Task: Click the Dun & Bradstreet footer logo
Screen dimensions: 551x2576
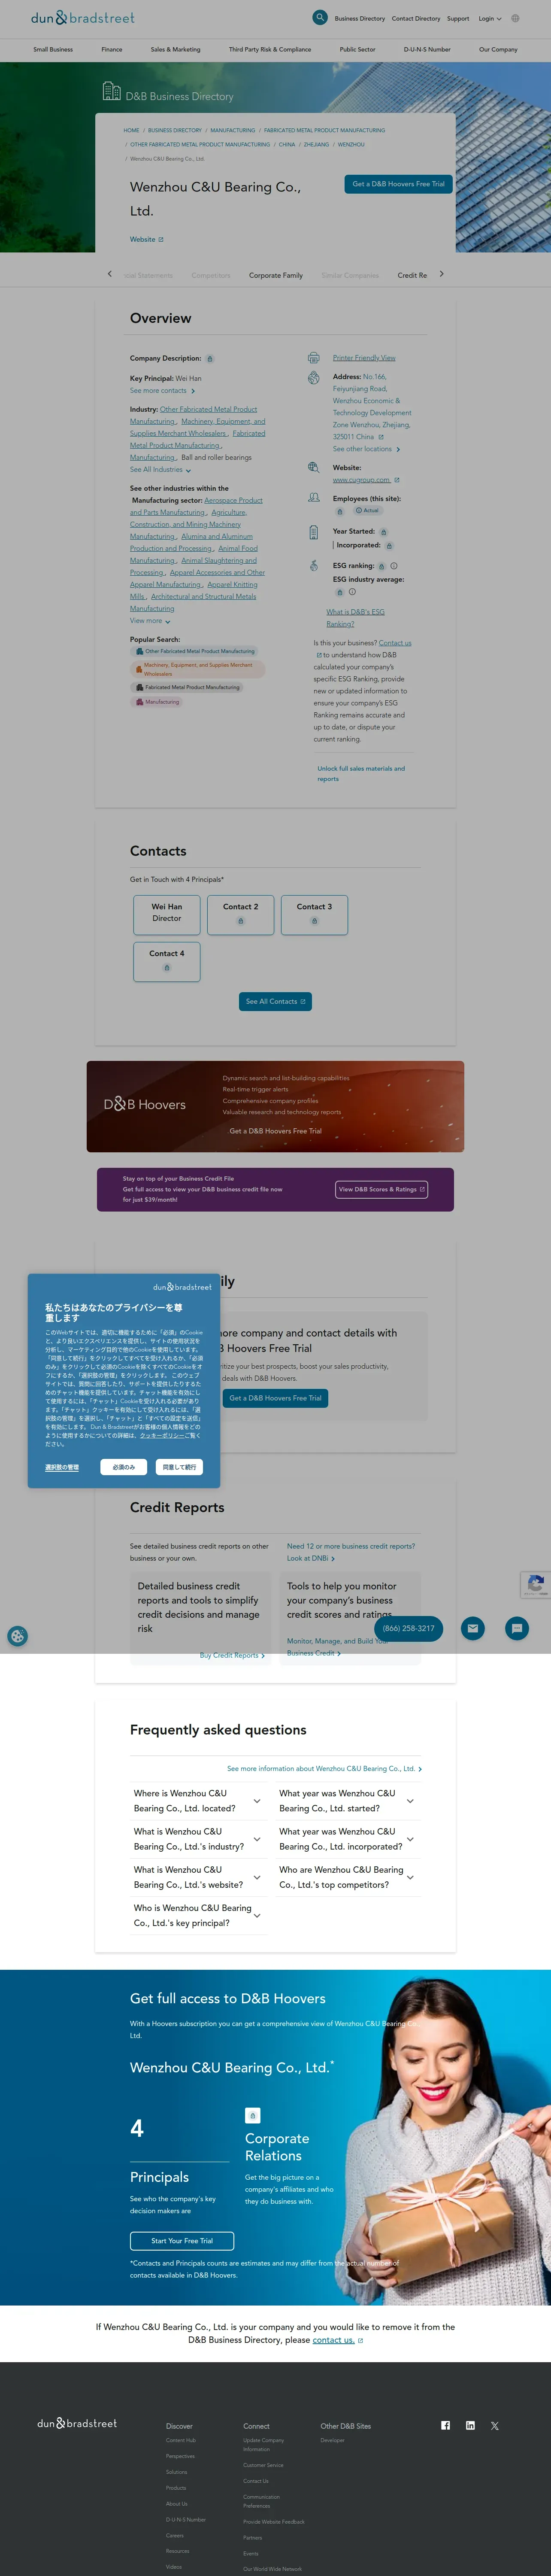Action: (77, 2423)
